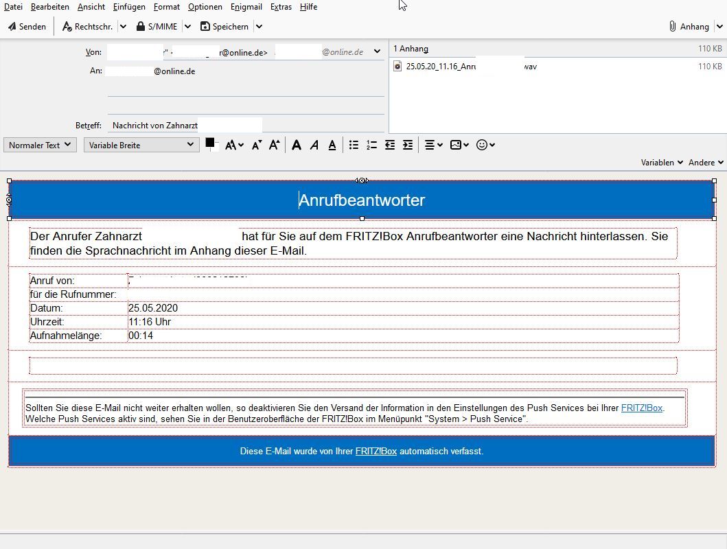727x549 pixels.
Task: Expand the S/MIME dropdown arrow
Action: pos(188,26)
